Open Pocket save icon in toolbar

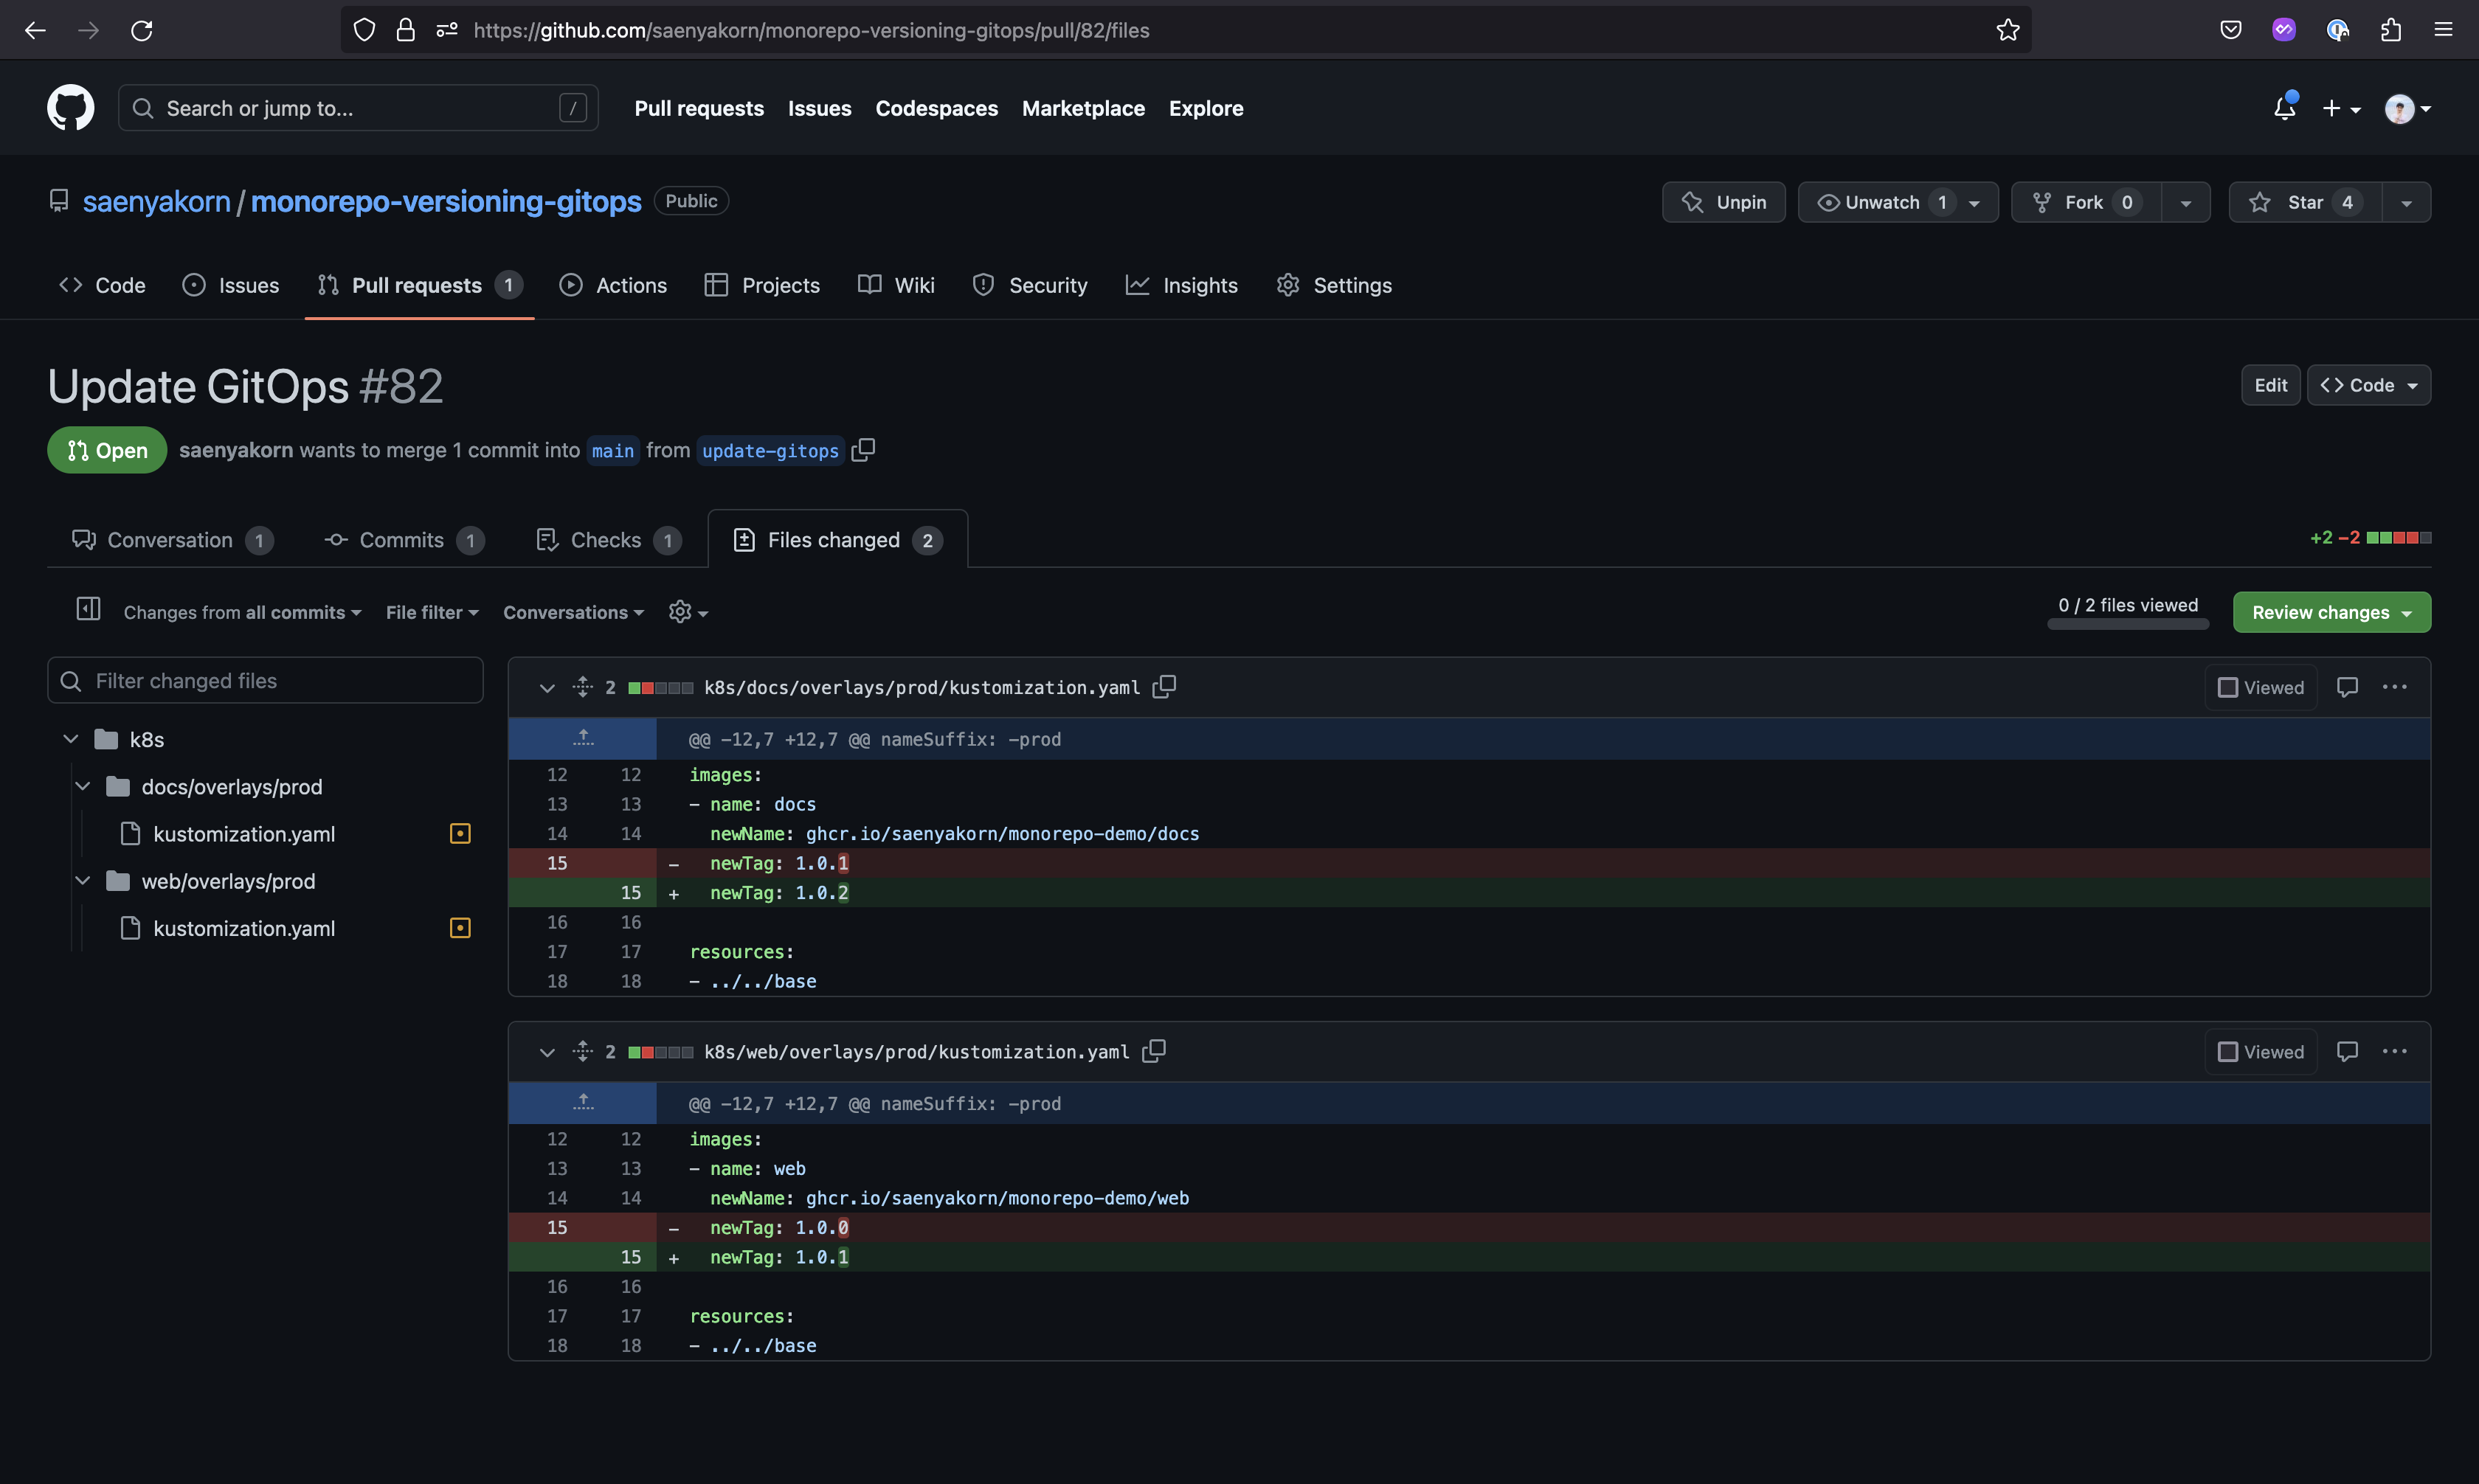click(x=2231, y=30)
